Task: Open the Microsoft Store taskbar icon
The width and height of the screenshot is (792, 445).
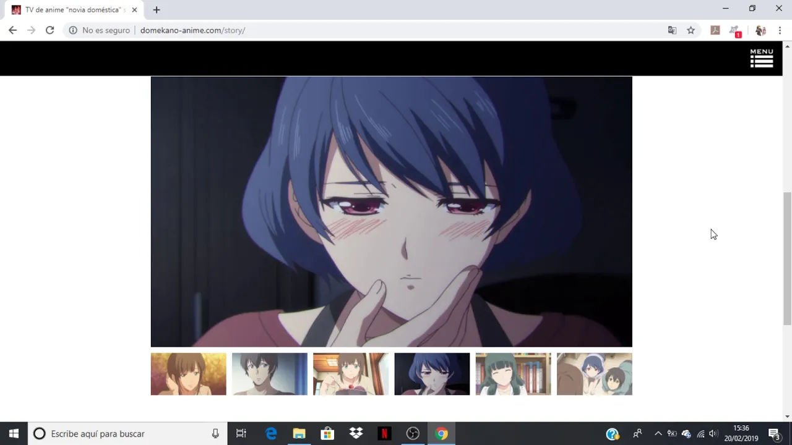Action: click(x=327, y=433)
